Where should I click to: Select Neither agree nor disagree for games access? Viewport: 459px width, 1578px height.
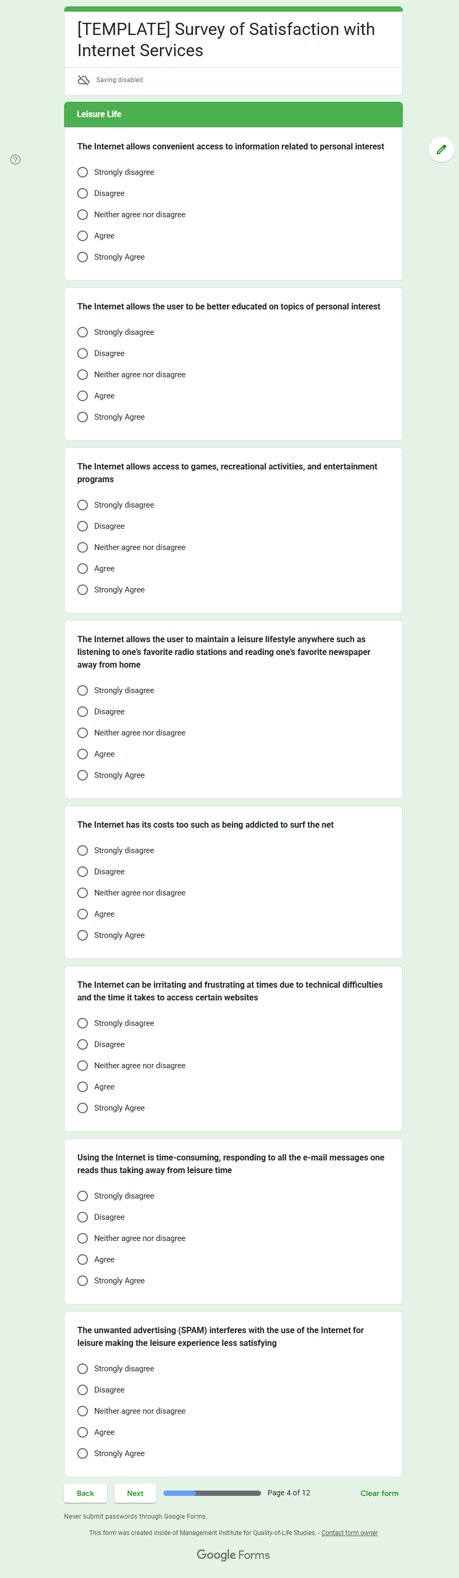[83, 548]
